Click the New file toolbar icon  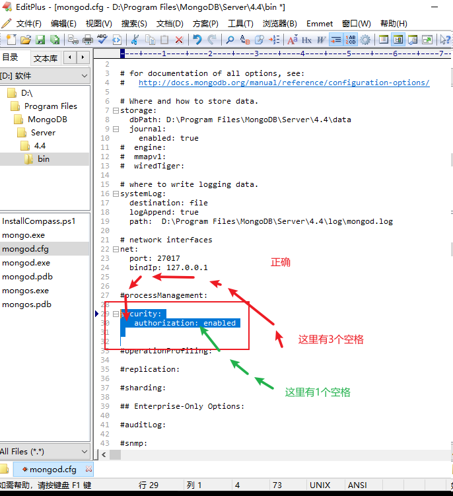click(x=11, y=40)
